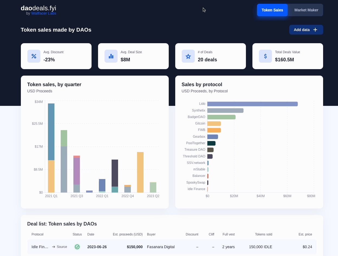The height and width of the screenshot is (256, 338).
Task: Click the mStable label in protocol chart
Action: click(199, 169)
